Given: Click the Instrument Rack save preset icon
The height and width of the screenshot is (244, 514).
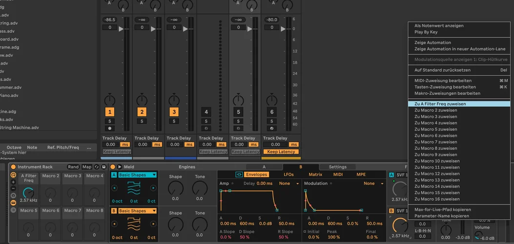Looking at the screenshot, I should coord(103,167).
